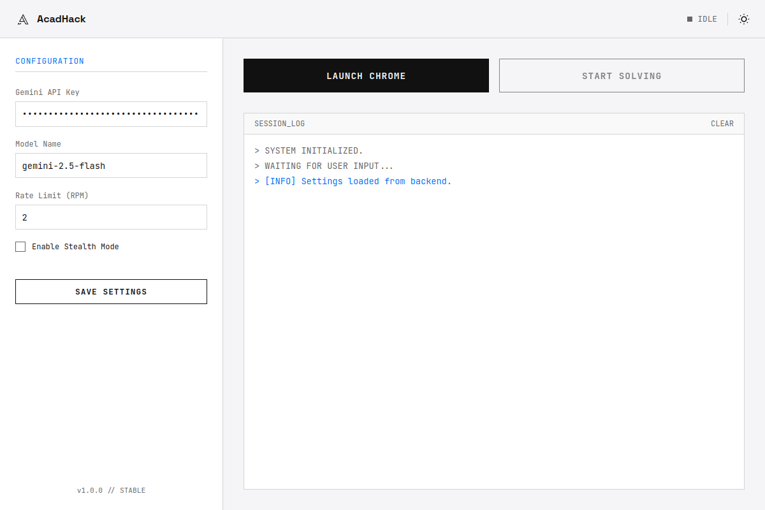This screenshot has height=510, width=765.
Task: Click the WAITING FOR USER INPUT log entry
Action: point(324,166)
